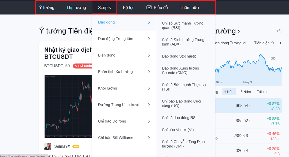This screenshot has width=289, height=157.
Task: Select the 1 Năm time range
Action: pos(229,92)
